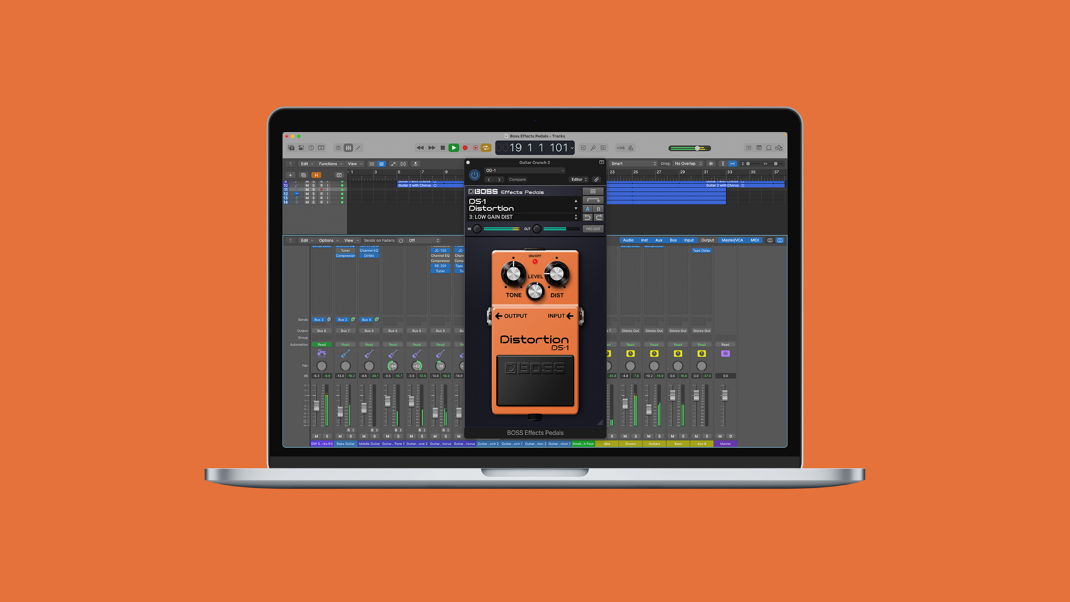Open the Editor view dropdown
This screenshot has height=602, width=1070.
point(579,180)
